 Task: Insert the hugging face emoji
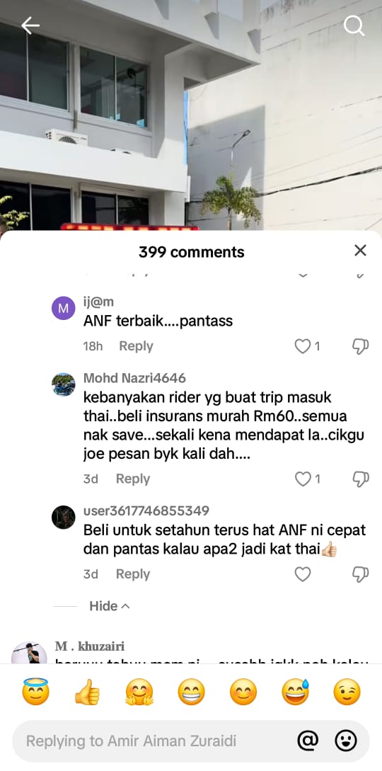pos(139,692)
